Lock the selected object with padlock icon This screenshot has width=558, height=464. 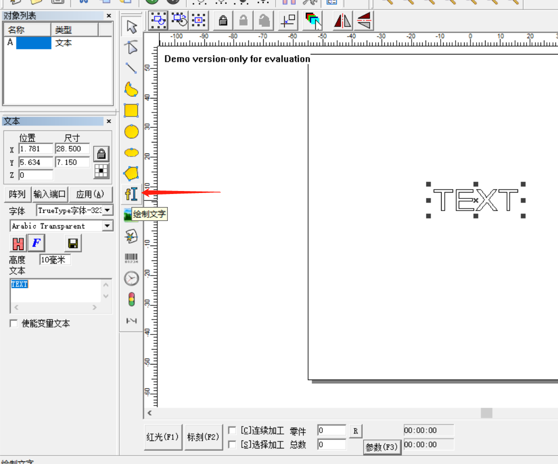223,20
